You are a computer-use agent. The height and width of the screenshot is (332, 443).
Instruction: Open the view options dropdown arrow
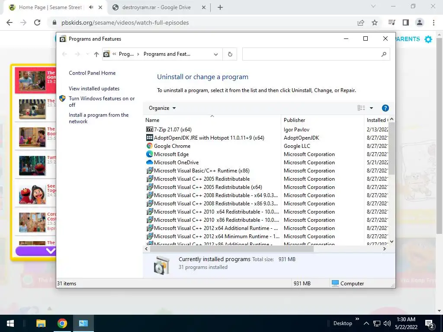371,108
